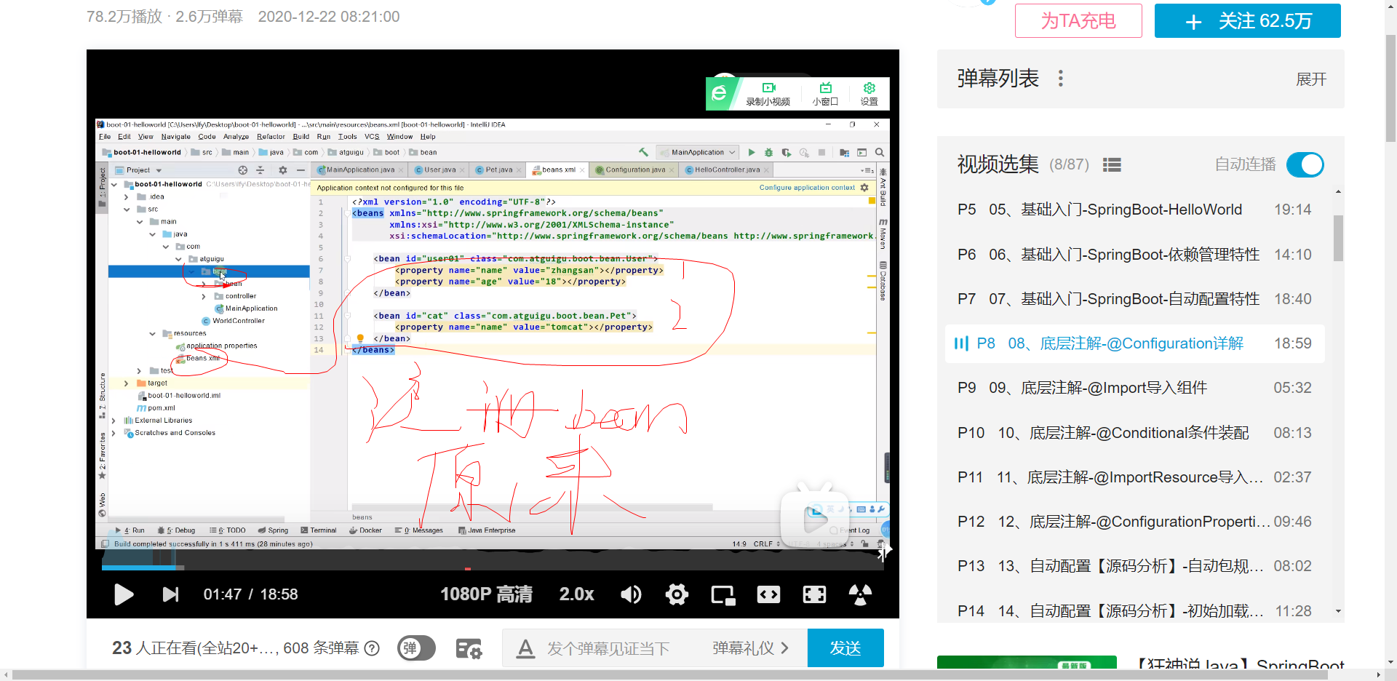Toggle the 弹 danmaku display switch
The height and width of the screenshot is (681, 1397).
(416, 648)
